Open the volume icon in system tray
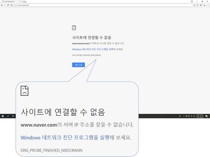210x157 pixels. pyautogui.click(x=192, y=116)
